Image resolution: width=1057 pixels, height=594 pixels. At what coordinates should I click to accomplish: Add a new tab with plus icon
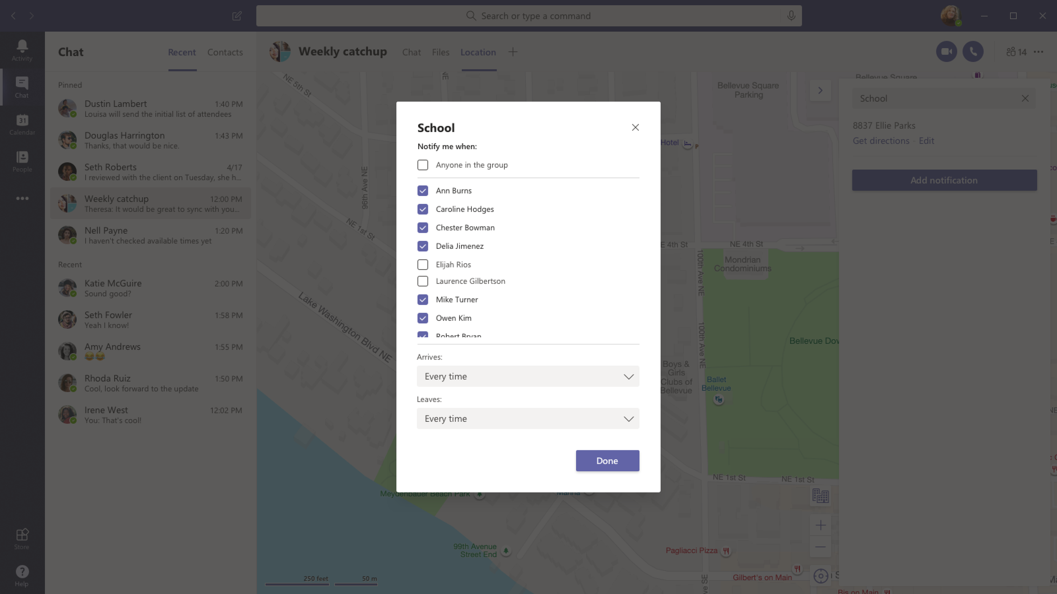click(x=513, y=52)
